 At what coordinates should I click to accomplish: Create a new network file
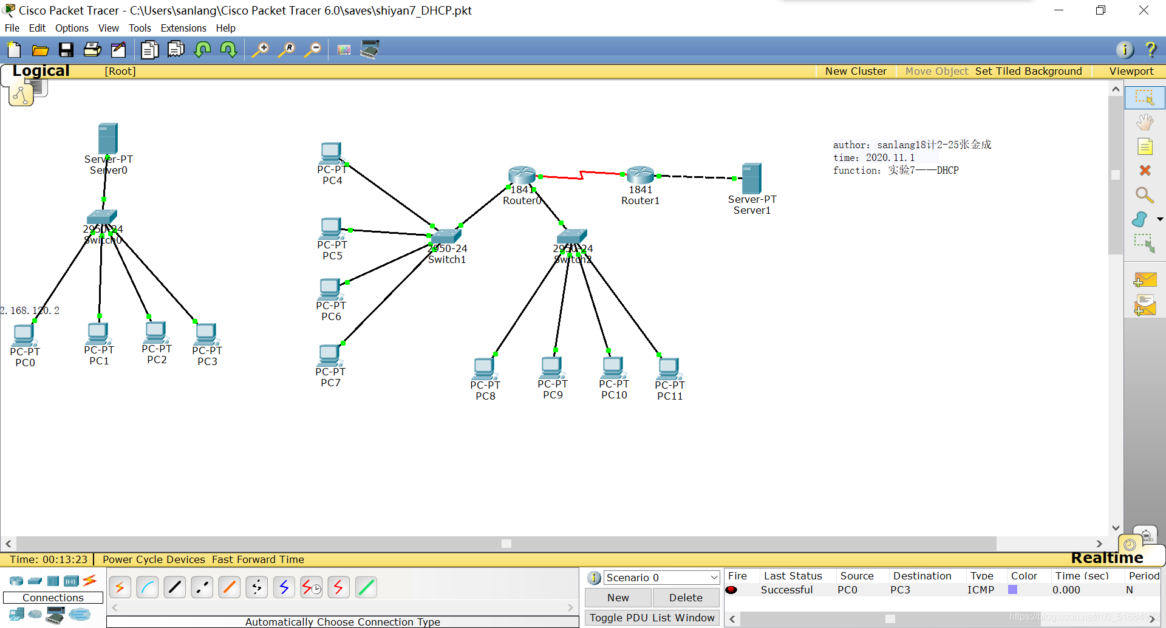[13, 50]
